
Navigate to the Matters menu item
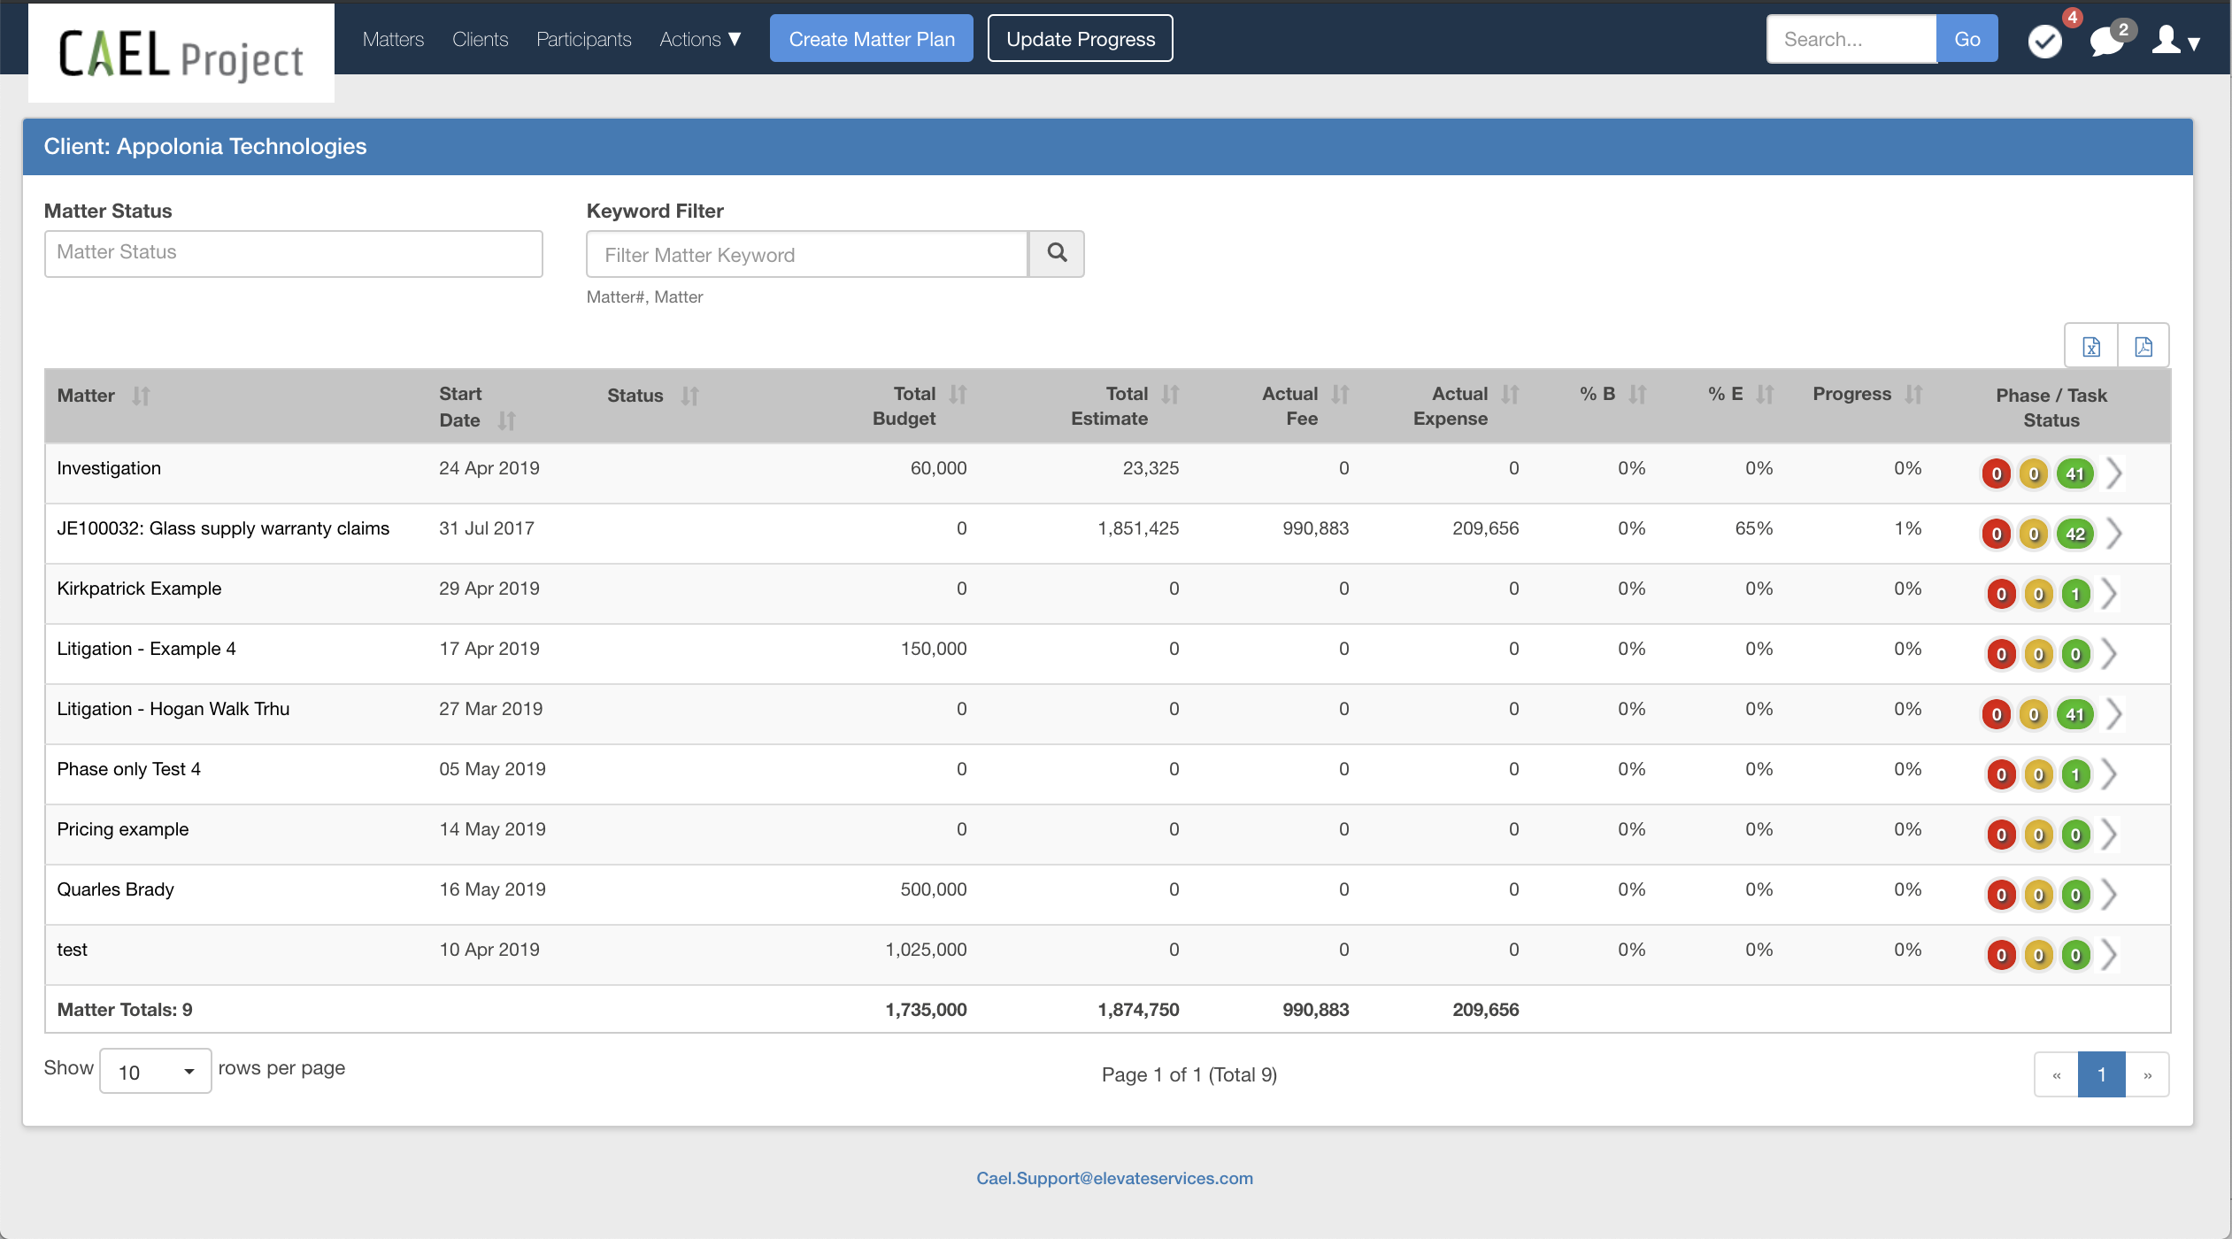pos(393,39)
